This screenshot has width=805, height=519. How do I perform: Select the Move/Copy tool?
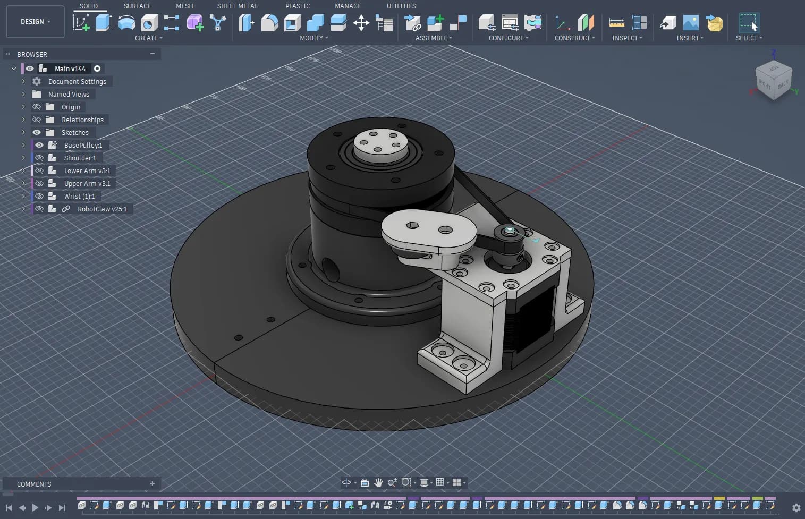pos(361,23)
